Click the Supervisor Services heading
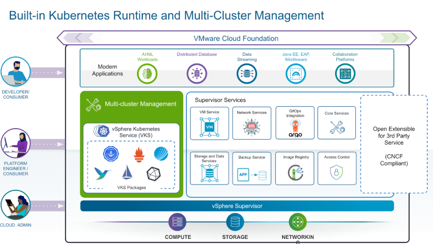 (x=220, y=100)
